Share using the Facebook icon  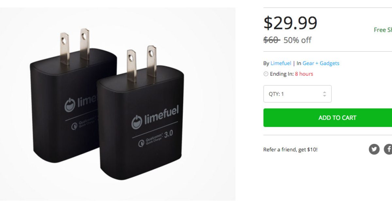point(388,149)
